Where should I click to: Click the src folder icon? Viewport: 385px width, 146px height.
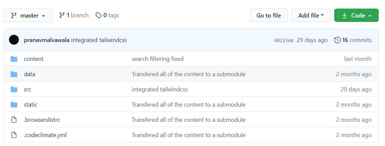coord(14,89)
